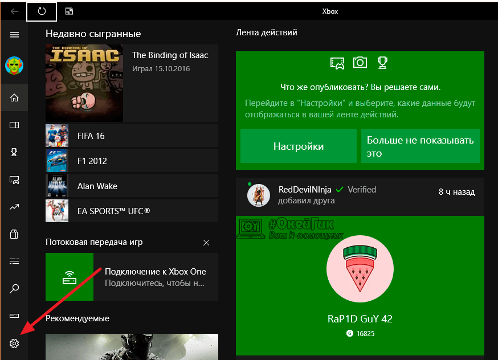Click the FIFA 16 cover thumbnail
The image size is (498, 360).
[57, 136]
